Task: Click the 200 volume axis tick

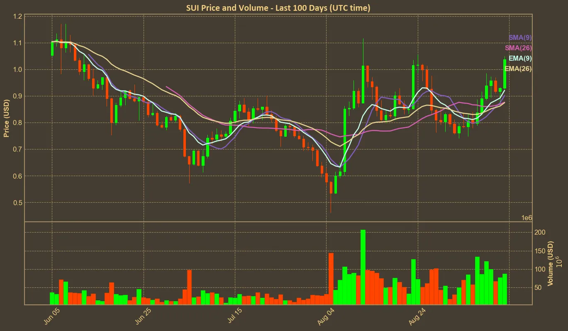Action: tap(539, 232)
